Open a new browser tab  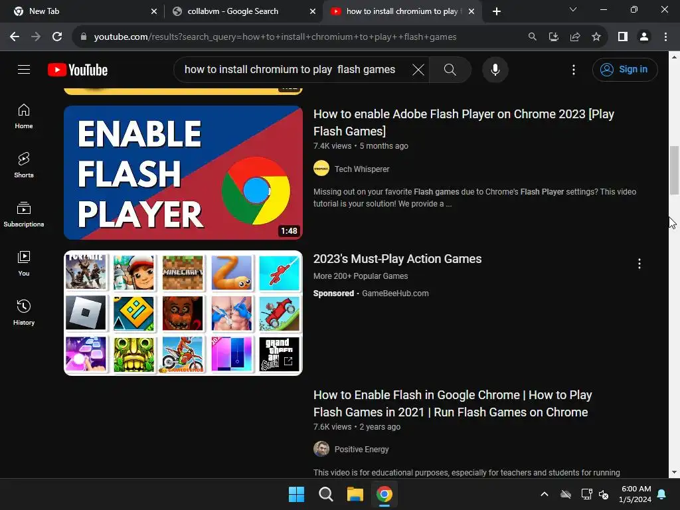point(497,11)
